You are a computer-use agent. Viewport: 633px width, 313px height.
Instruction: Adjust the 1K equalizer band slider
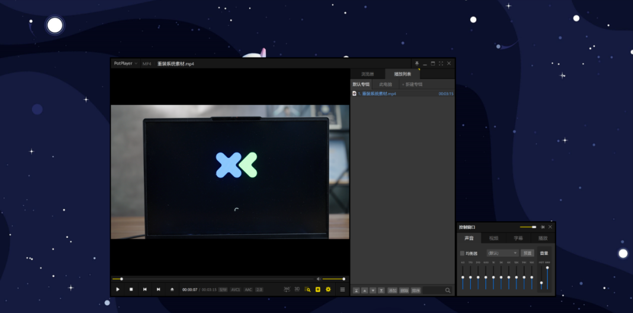(493, 277)
